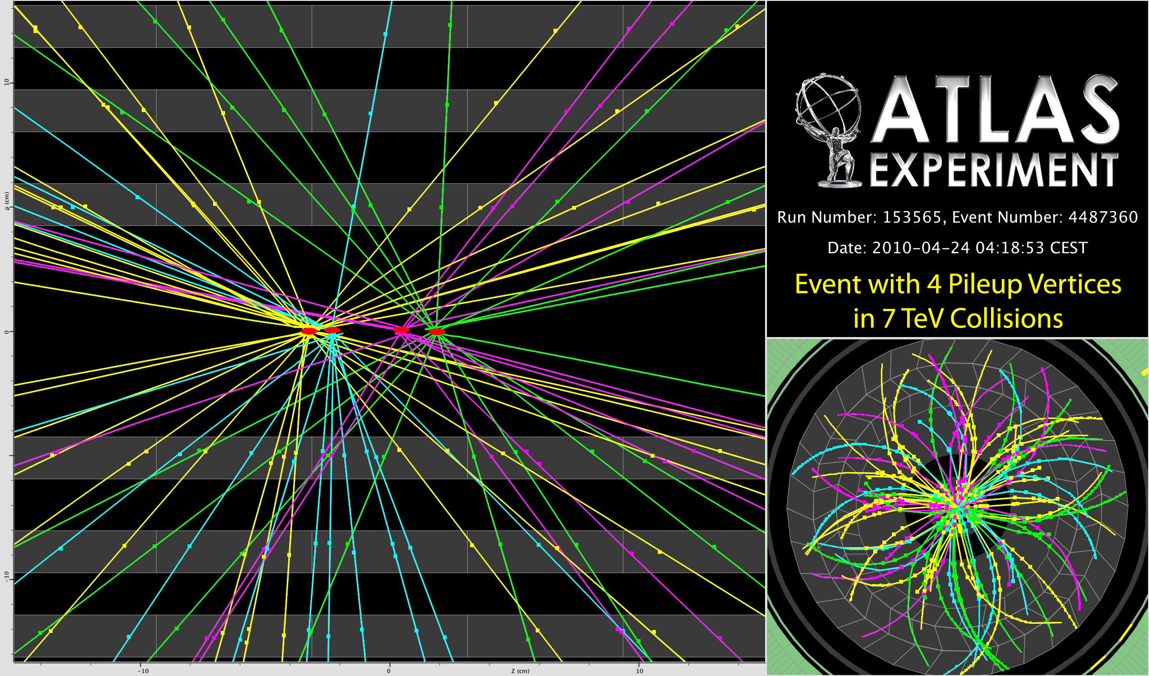Click the "EXPERIMENT" word under ATLAS
Screen dimensions: 1149x676
click(994, 169)
